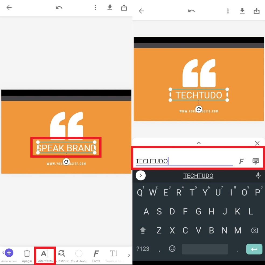Tap D key on keyboard
The image size is (265, 265).
(172, 211)
